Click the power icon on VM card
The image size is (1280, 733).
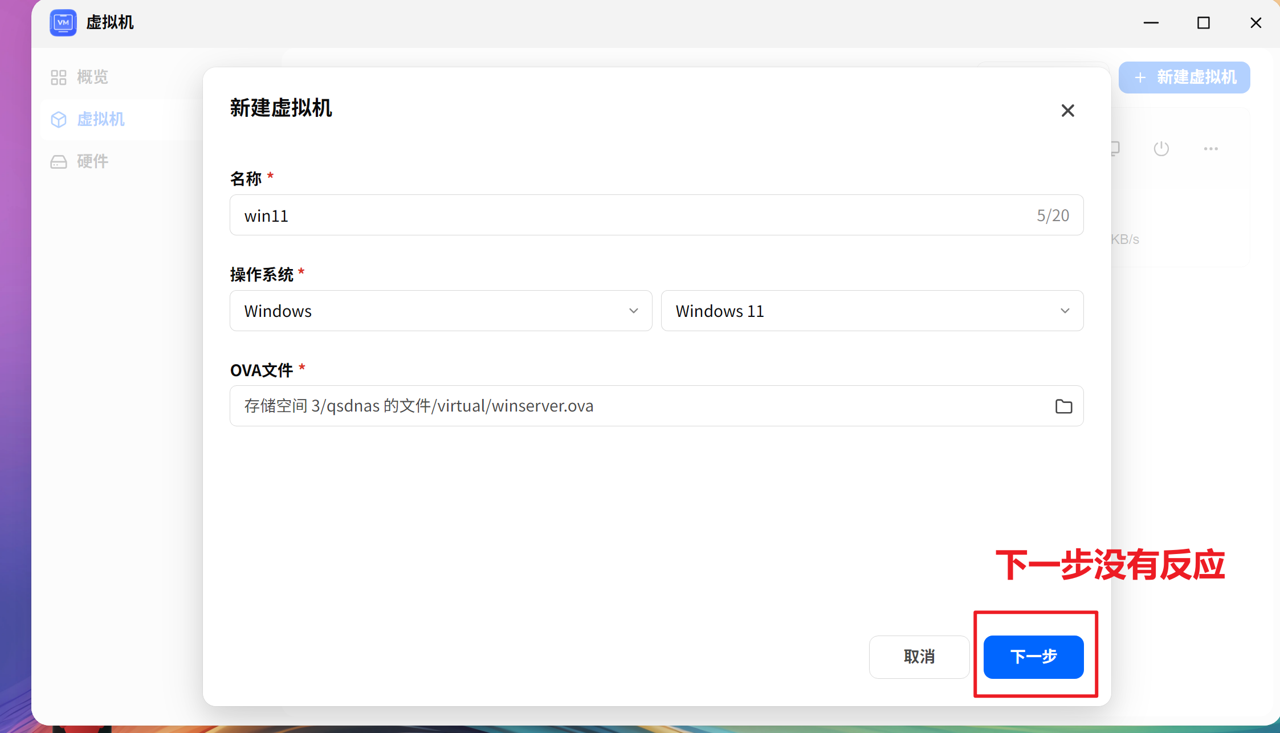1161,149
